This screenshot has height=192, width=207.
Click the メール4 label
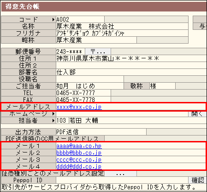[x=28, y=167]
